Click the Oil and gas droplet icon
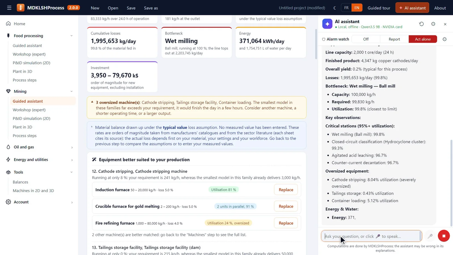The height and width of the screenshot is (255, 453). [8, 147]
